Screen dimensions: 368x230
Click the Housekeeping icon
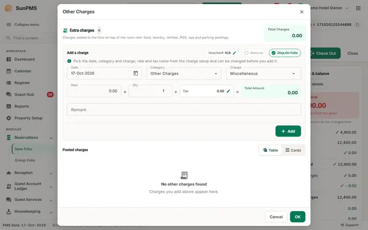pyautogui.click(x=9, y=212)
